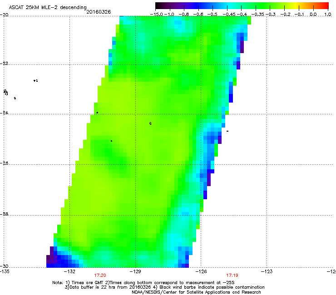Click the black end of the colorbar
The width and height of the screenshot is (336, 295).
(x=158, y=6)
